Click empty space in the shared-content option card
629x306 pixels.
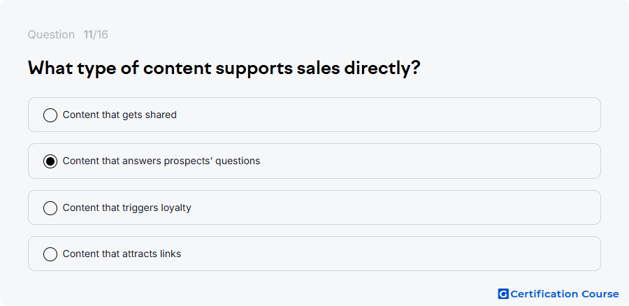tap(385, 115)
